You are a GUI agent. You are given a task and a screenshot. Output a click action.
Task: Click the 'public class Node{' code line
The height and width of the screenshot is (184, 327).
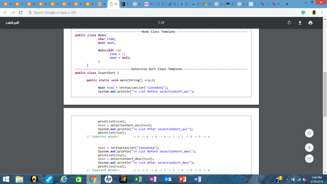91,35
